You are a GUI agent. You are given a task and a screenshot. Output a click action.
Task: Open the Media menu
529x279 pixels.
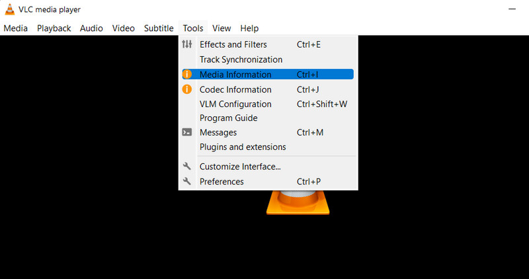coord(15,28)
